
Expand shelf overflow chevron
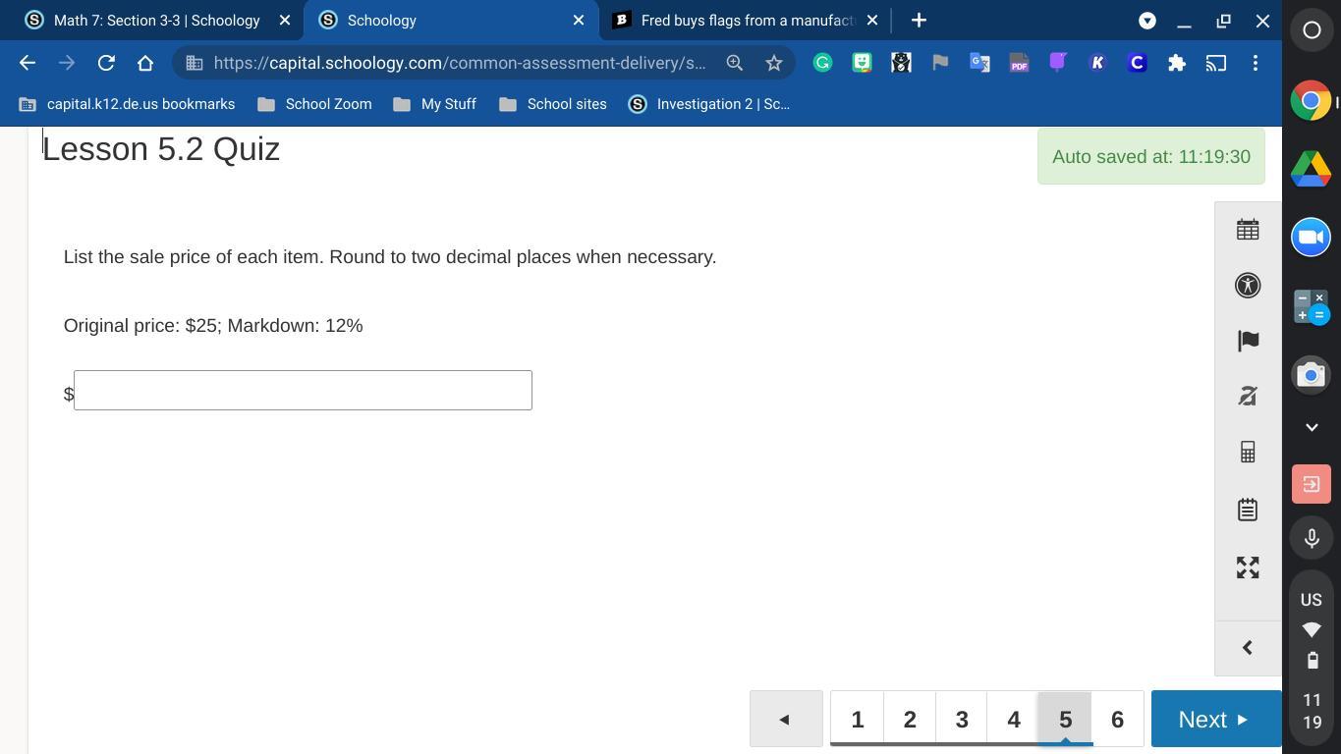click(1311, 427)
